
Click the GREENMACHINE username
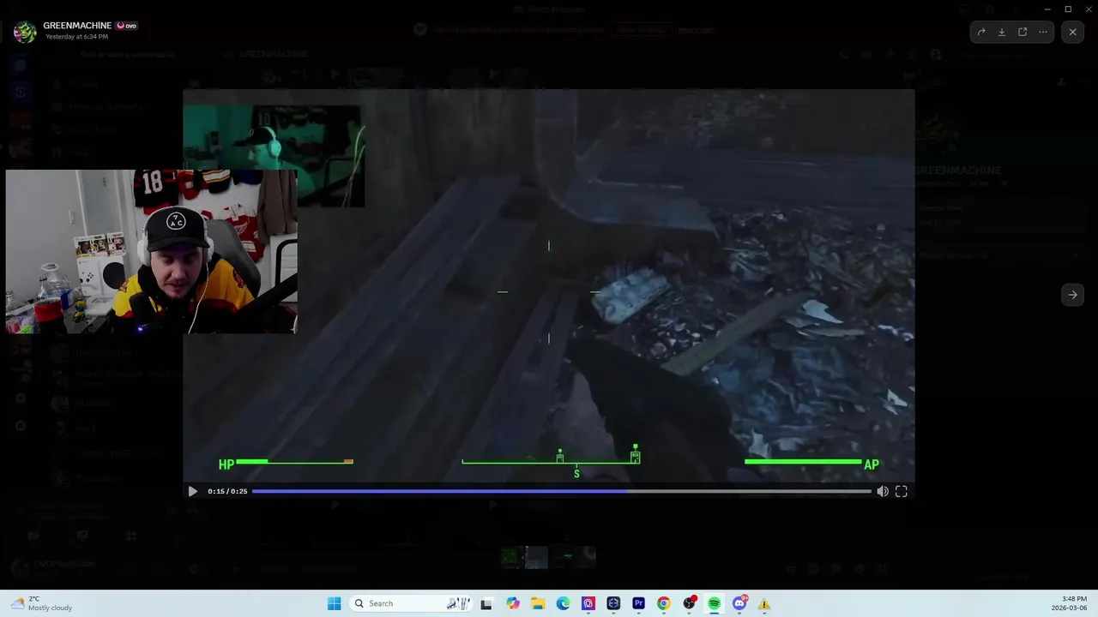click(x=77, y=26)
